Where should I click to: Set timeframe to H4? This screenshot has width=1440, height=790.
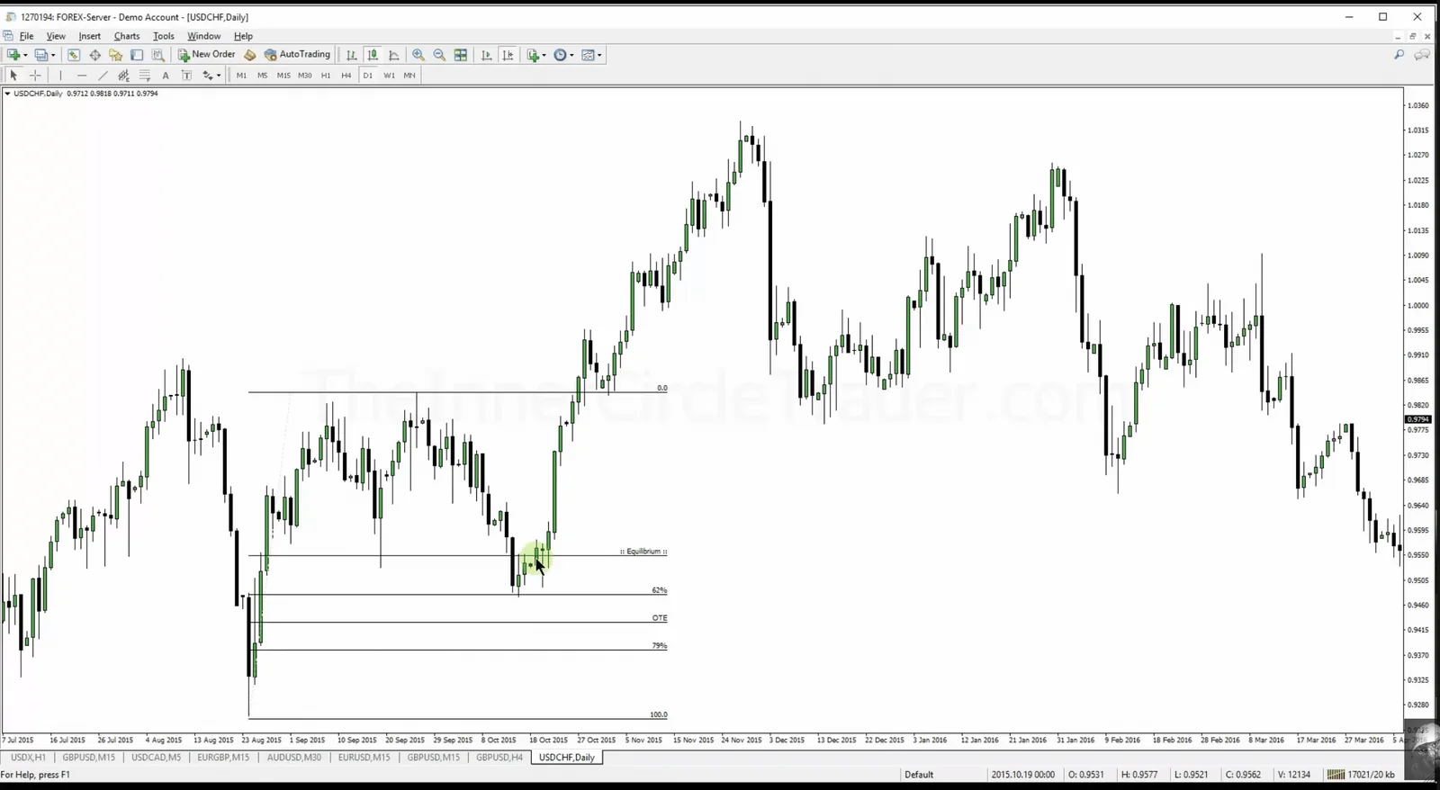click(346, 76)
